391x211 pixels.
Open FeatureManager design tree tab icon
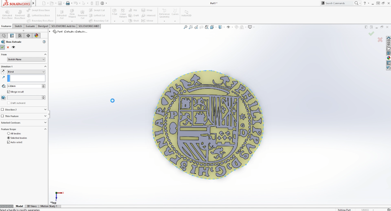(4, 35)
